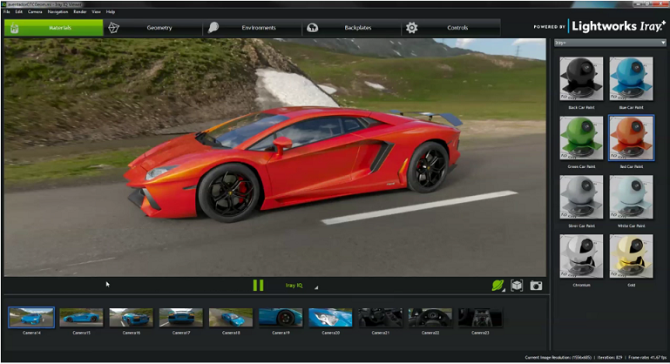
Task: Open the Camera menu
Action: tap(35, 12)
